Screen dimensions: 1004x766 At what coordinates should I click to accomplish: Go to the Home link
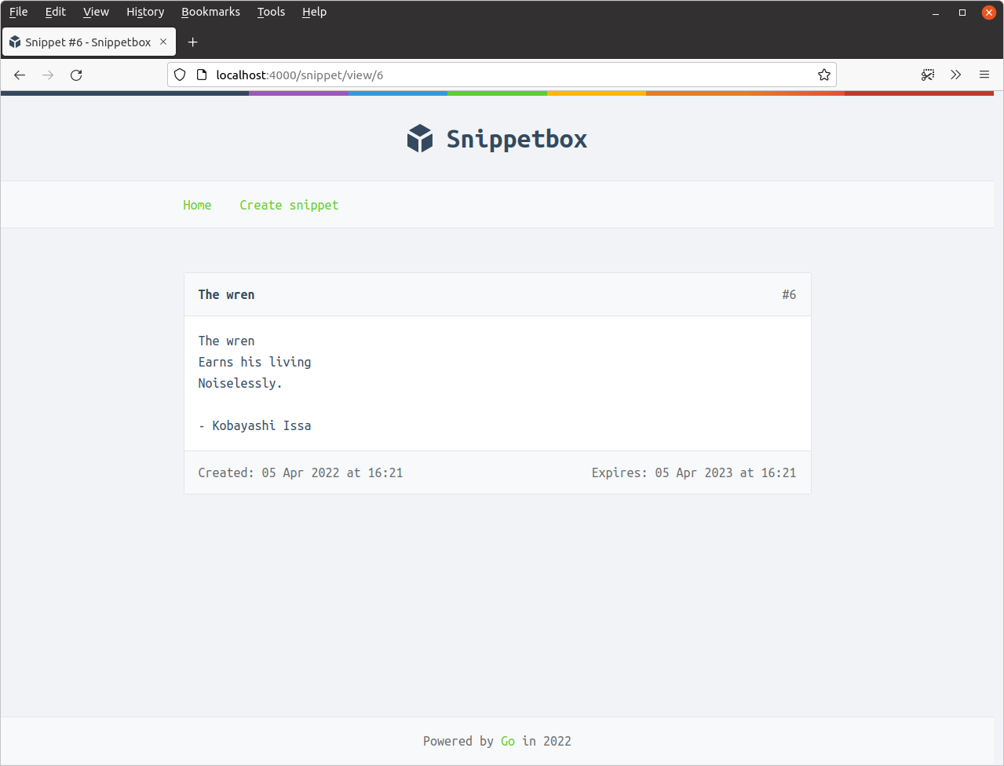point(197,205)
